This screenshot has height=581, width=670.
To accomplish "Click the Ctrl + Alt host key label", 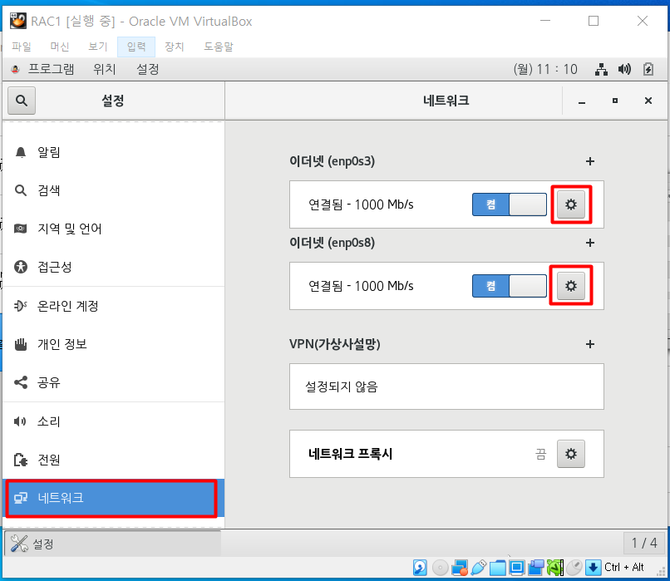I will (x=623, y=568).
